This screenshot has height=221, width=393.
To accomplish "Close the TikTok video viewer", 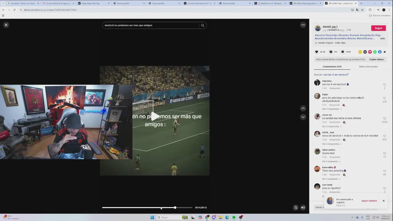I will pyautogui.click(x=6, y=25).
